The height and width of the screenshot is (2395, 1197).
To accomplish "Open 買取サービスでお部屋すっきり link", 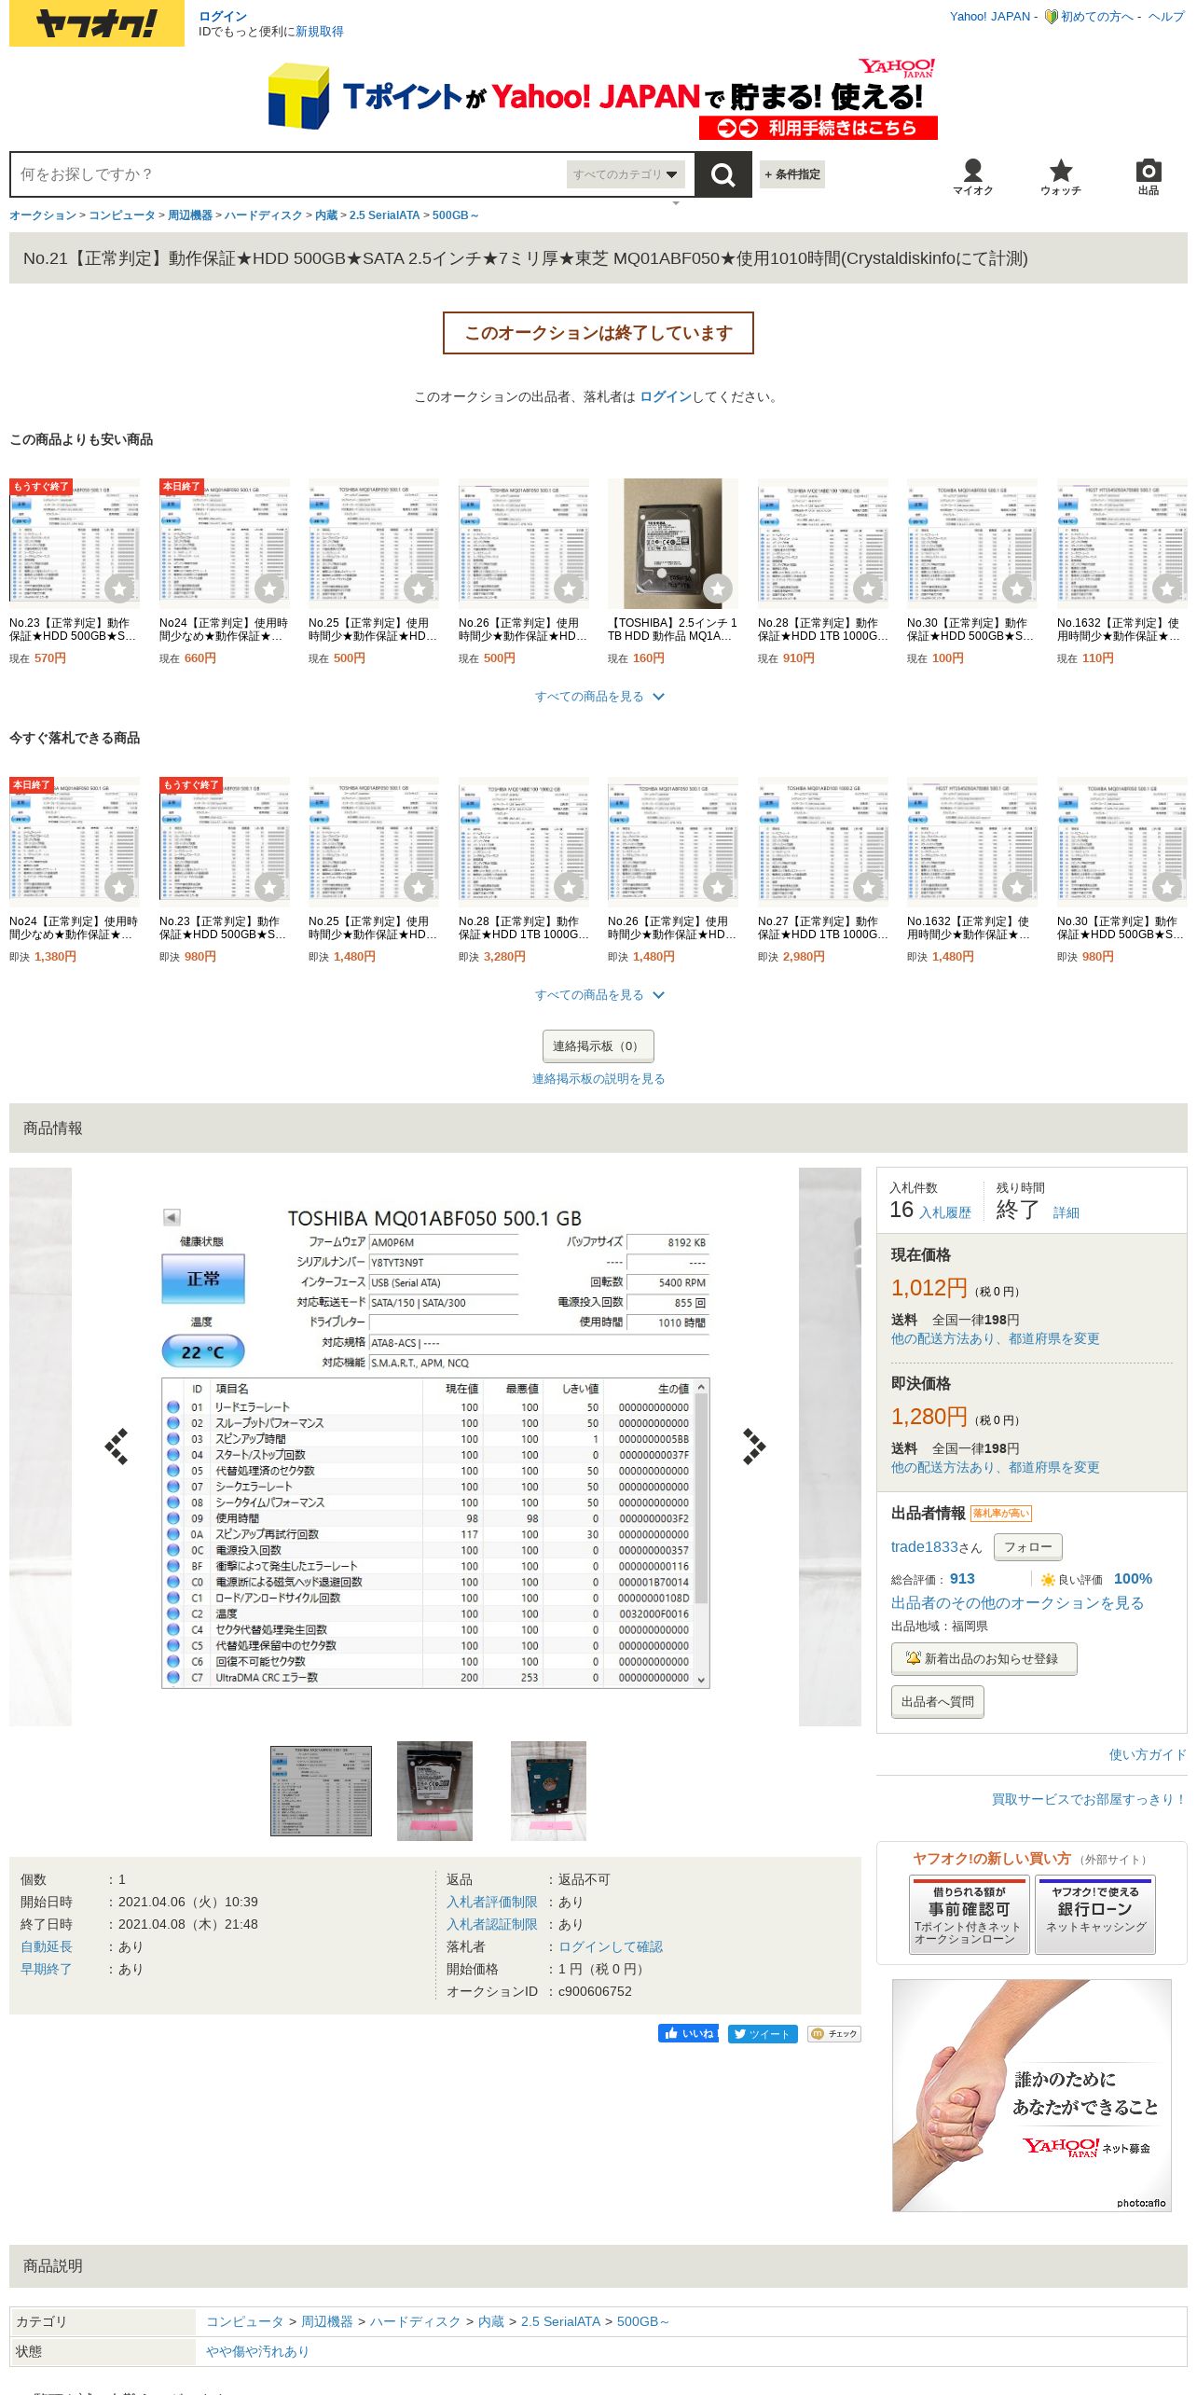I will 1089,1799.
